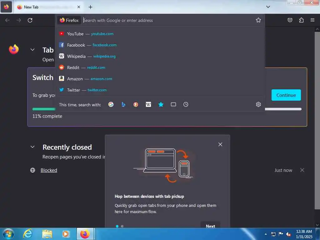Select the first callout step dot
The width and height of the screenshot is (320, 240).
[117, 226]
